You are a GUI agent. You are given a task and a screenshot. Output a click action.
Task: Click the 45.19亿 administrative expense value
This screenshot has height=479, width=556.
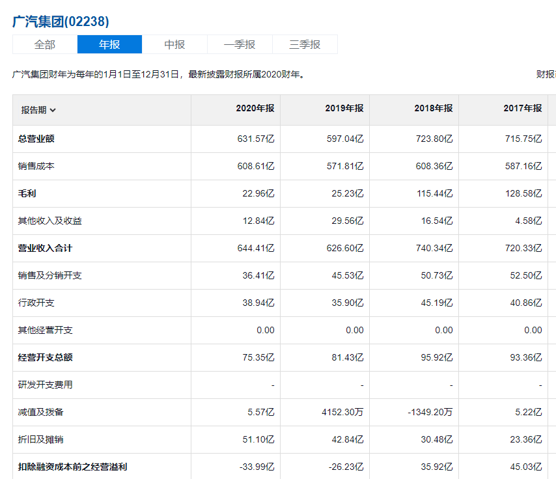tap(437, 303)
